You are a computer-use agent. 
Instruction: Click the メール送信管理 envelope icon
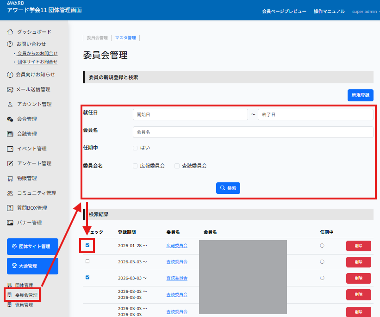(x=10, y=89)
